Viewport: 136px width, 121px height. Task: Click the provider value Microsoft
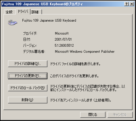point(62,33)
